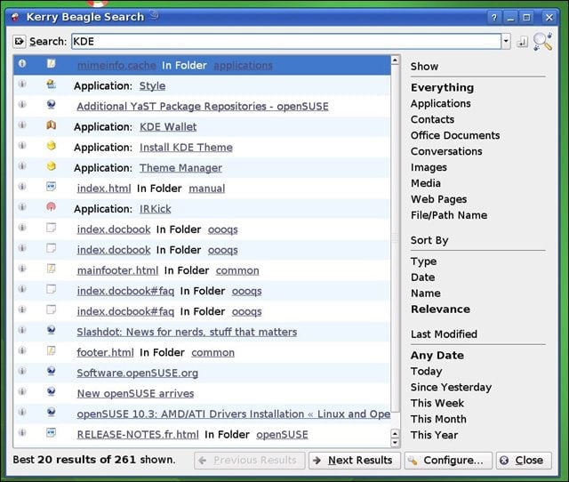Filter results by Applications
Image resolution: width=569 pixels, height=482 pixels.
pos(441,103)
